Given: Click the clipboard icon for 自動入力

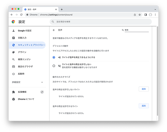Looking at the screenshot, I should click(x=13, y=38).
